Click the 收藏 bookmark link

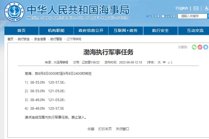[91, 129]
